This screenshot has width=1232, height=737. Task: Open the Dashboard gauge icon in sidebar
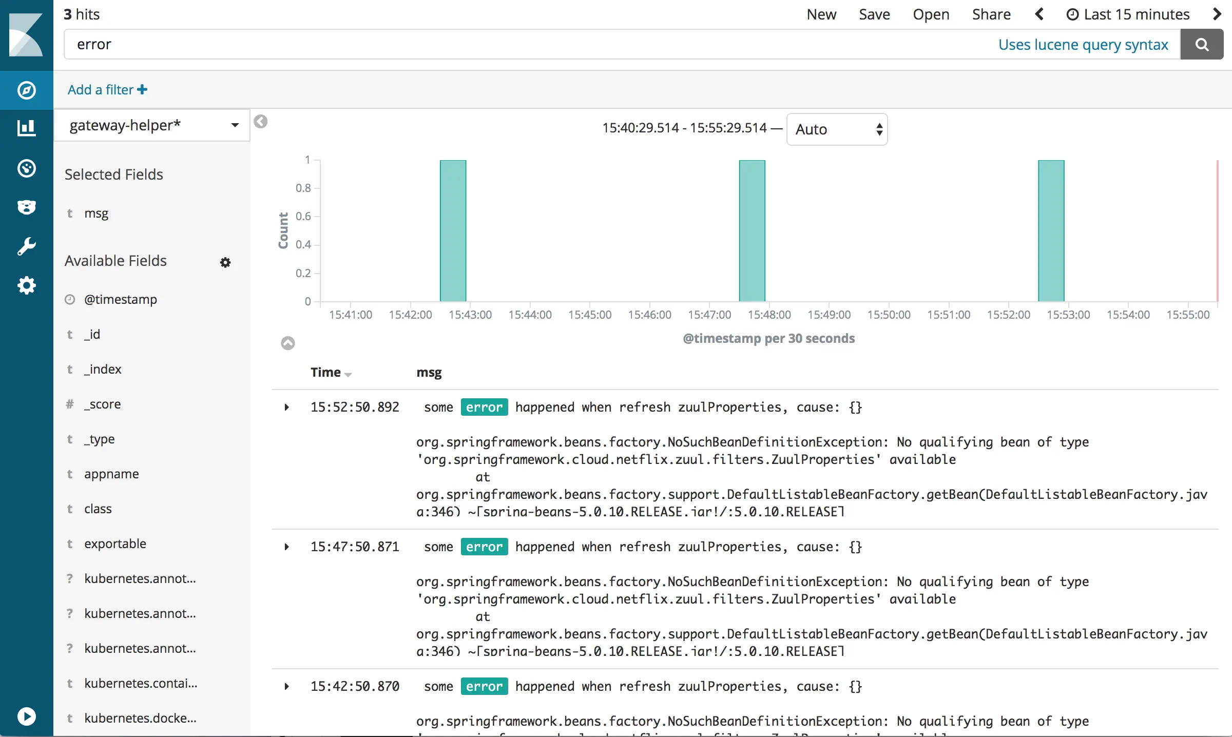tap(26, 168)
